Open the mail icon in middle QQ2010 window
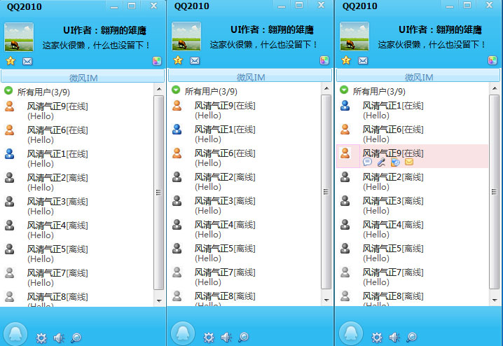This screenshot has height=346, width=503. click(195, 60)
